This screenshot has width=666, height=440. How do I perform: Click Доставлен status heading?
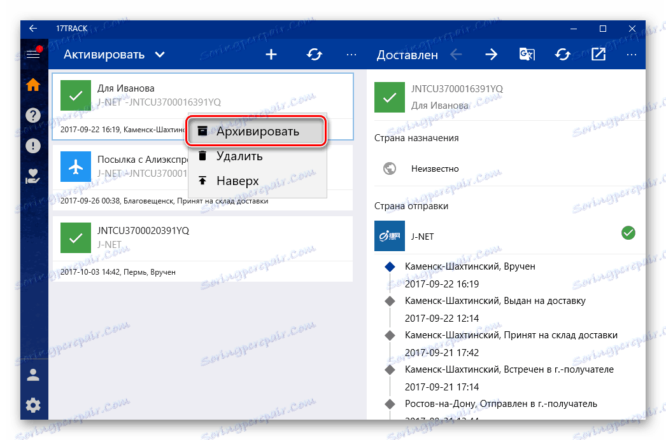407,55
